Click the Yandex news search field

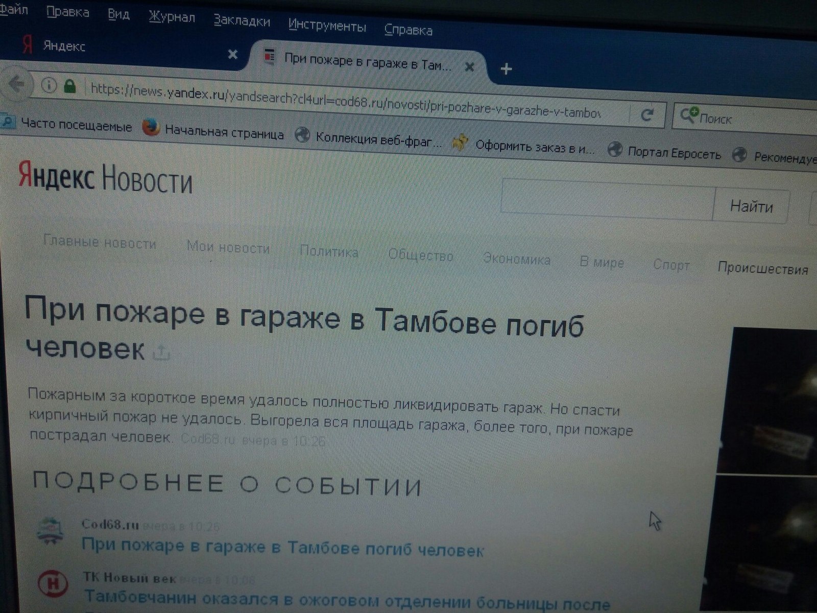(x=608, y=198)
